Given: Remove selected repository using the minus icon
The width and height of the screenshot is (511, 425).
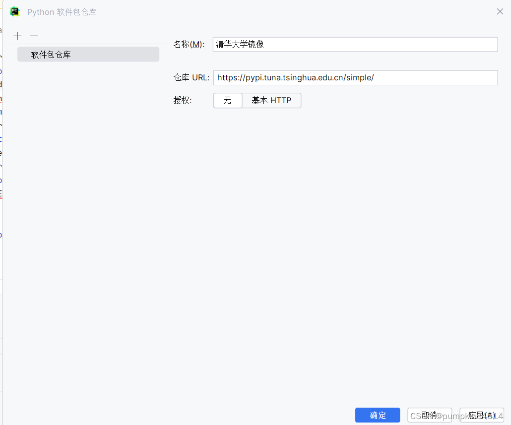Looking at the screenshot, I should pyautogui.click(x=34, y=36).
